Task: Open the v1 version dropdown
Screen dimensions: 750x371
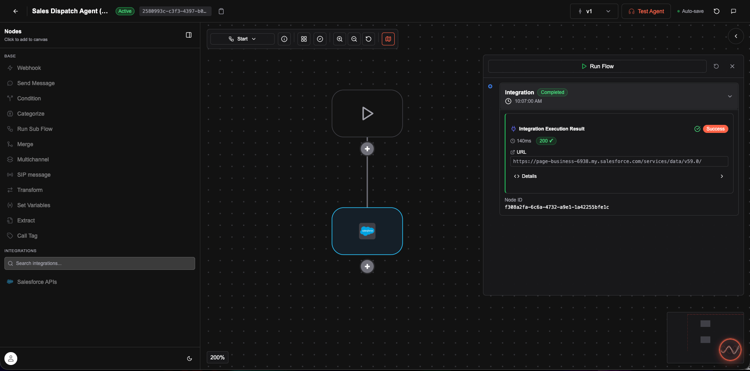Action: coord(594,11)
